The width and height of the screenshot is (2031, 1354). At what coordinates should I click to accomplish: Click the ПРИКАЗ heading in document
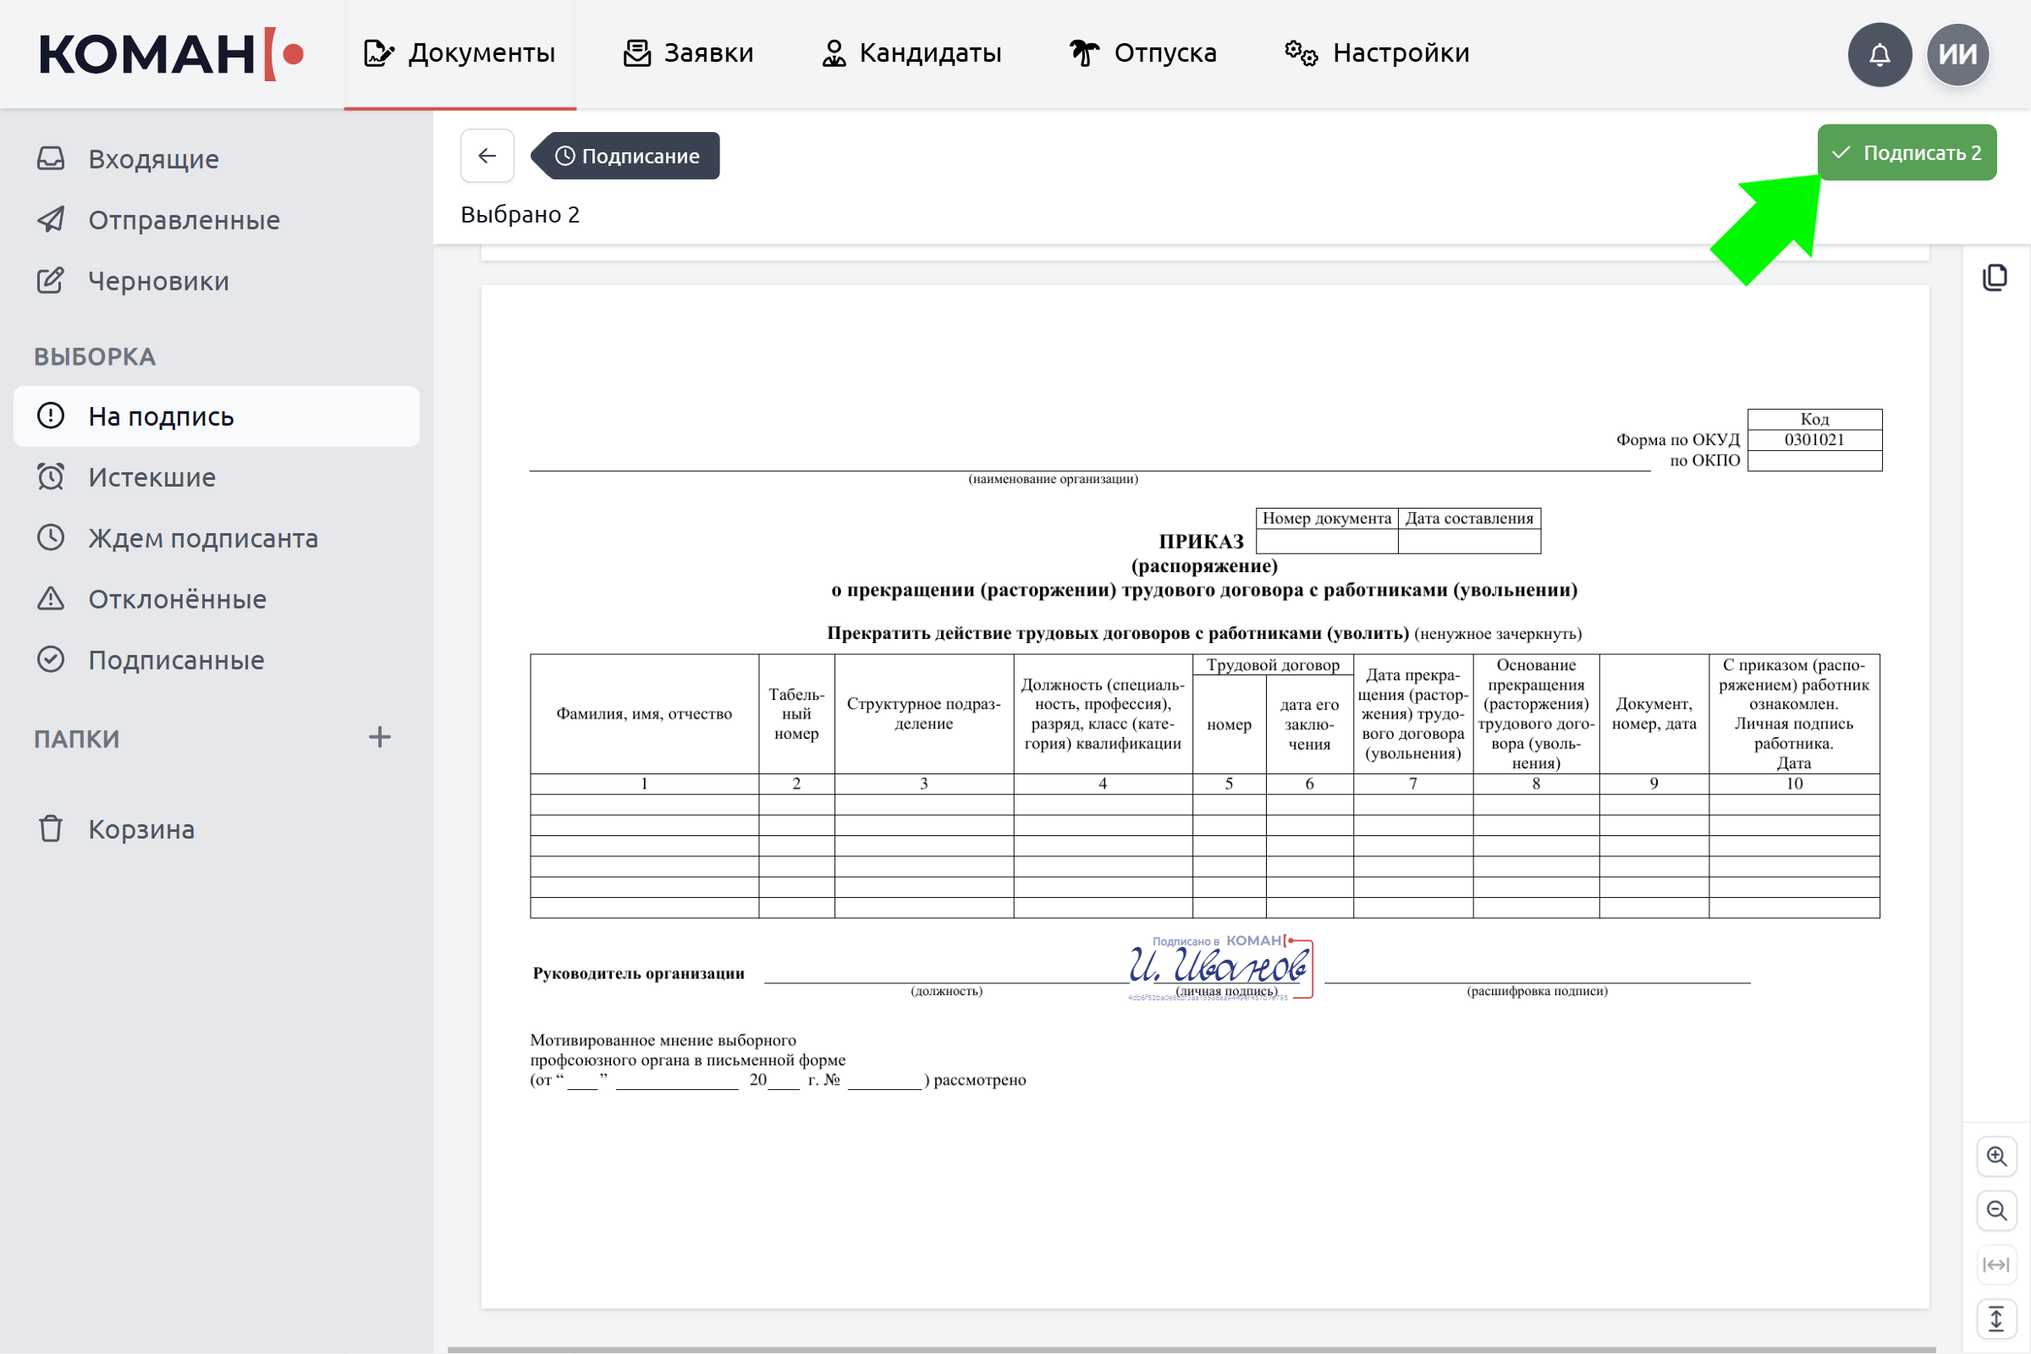pyautogui.click(x=1201, y=542)
